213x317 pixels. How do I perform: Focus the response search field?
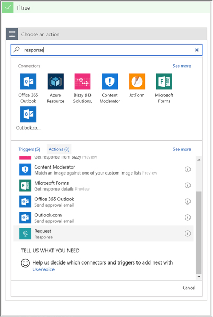pos(107,50)
